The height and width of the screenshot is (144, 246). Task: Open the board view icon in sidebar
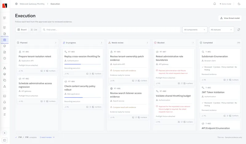point(5,40)
